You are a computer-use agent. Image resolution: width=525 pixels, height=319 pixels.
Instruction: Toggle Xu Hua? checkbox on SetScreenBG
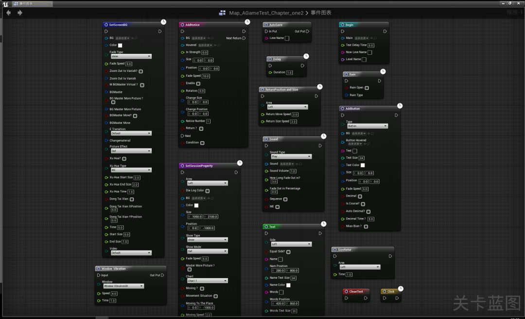tap(124, 158)
